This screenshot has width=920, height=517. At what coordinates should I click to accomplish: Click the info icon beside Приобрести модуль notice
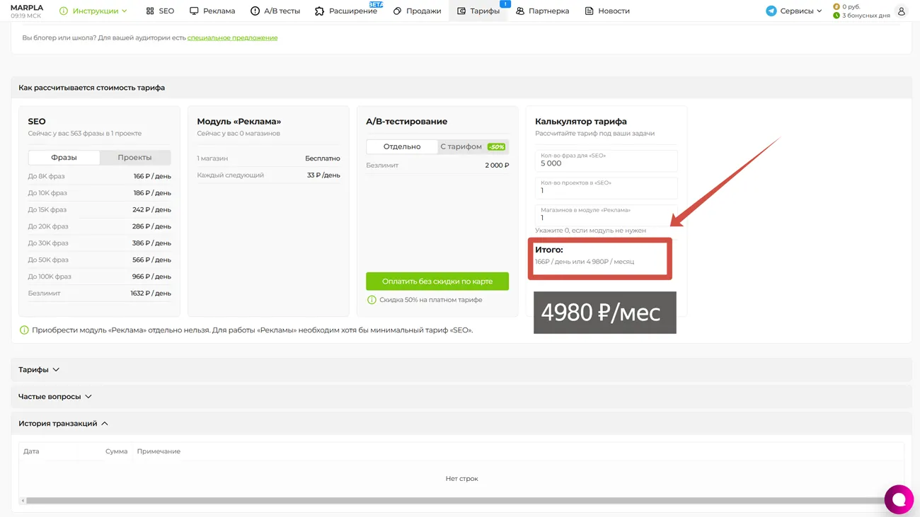coord(24,330)
